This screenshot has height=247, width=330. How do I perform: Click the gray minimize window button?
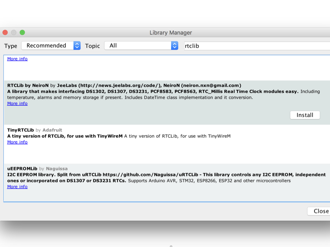(14, 32)
